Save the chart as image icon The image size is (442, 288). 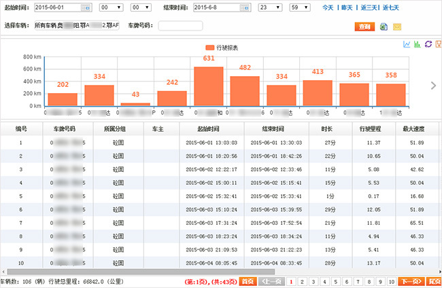pos(439,44)
